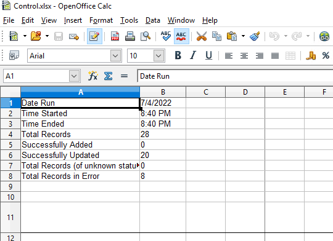Expand the font size 10 dropdown
This screenshot has width=333, height=241.
pyautogui.click(x=158, y=56)
